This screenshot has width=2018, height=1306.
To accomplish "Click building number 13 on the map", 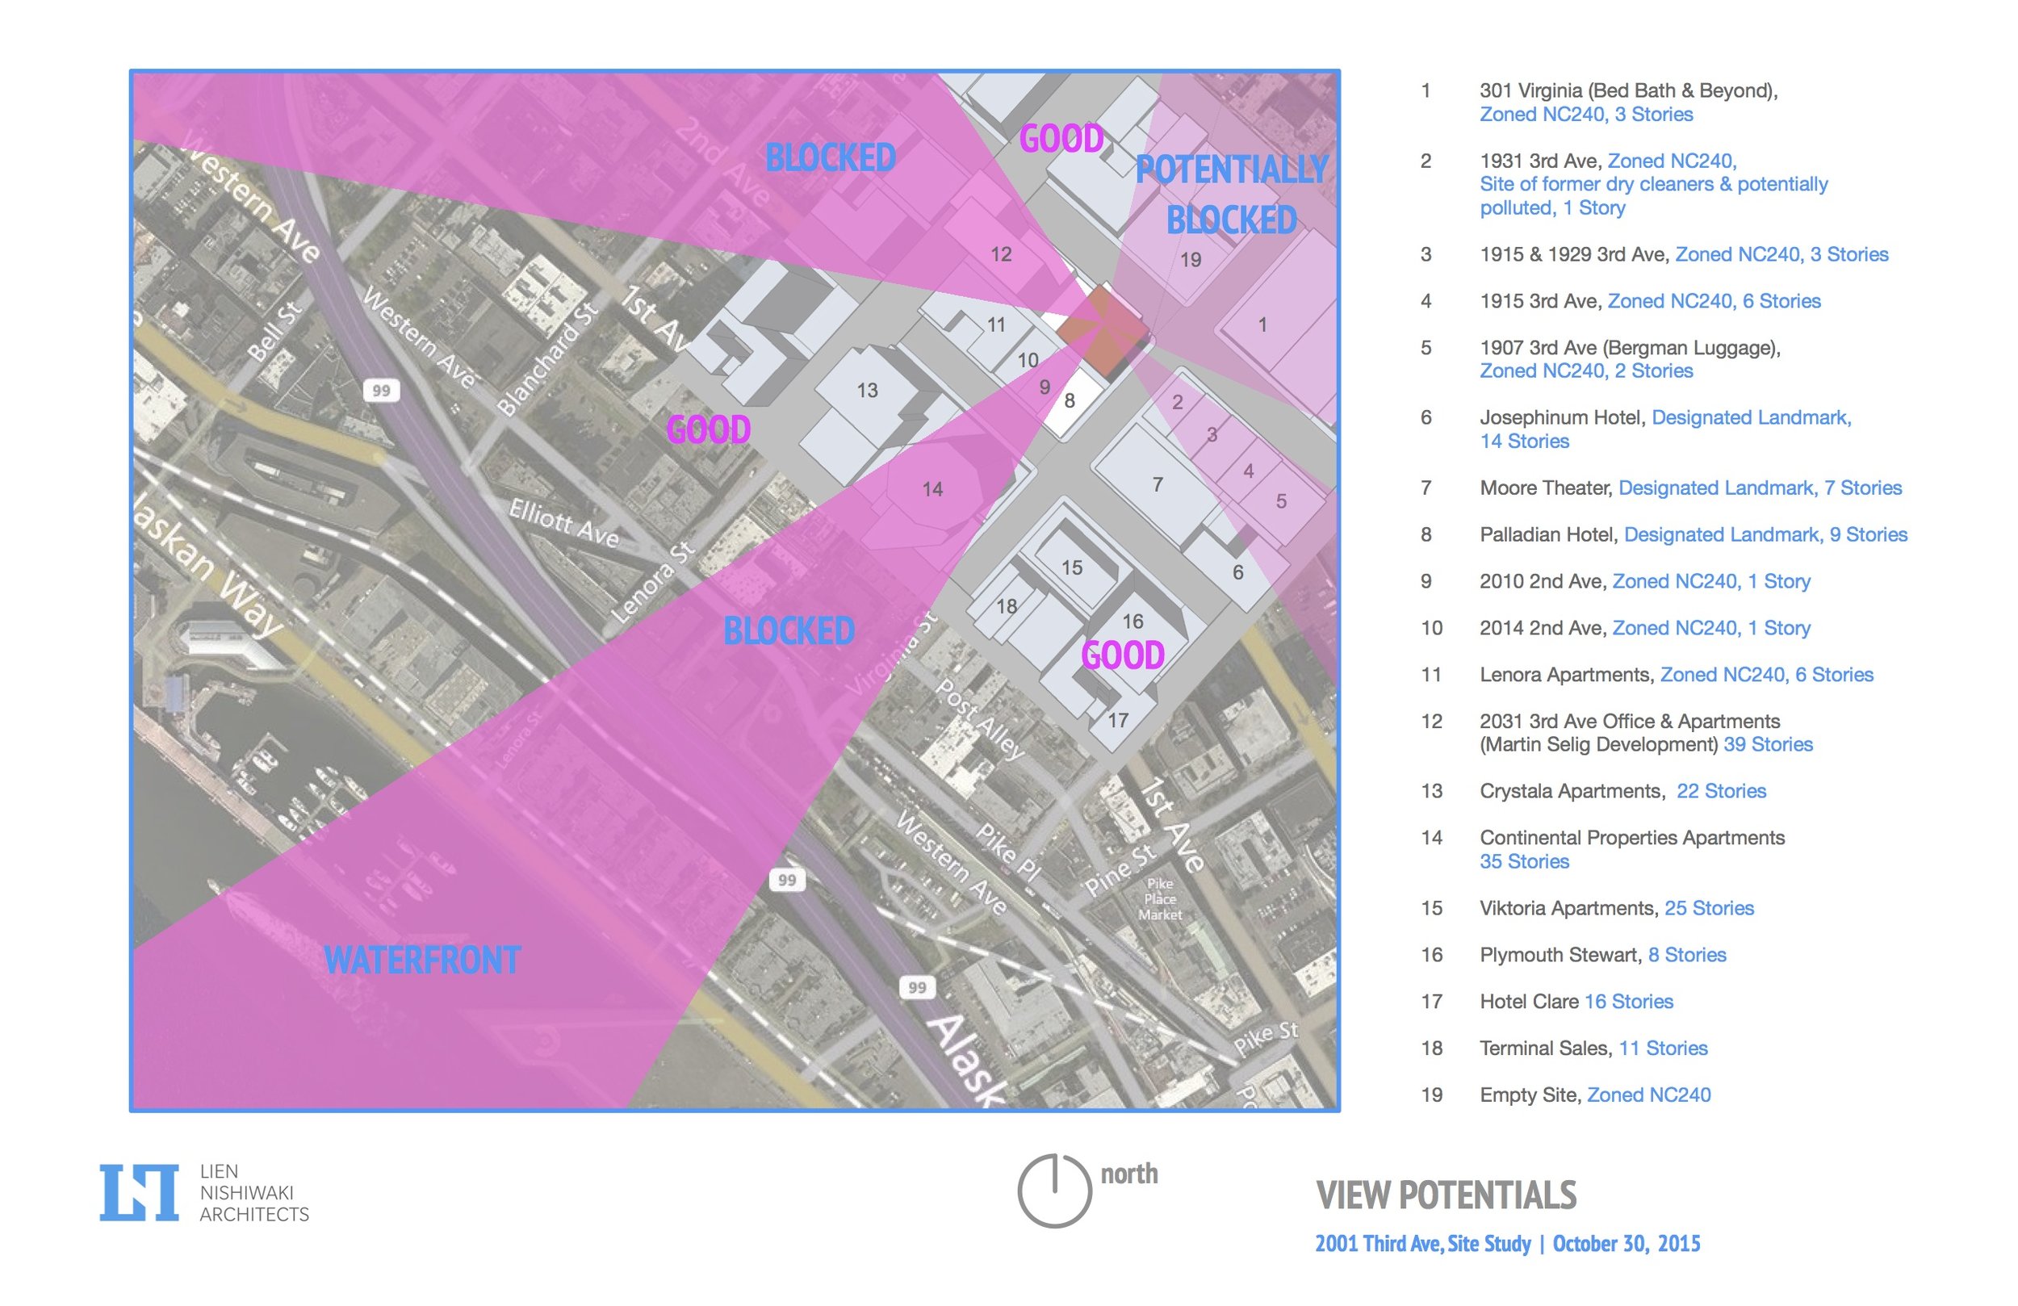I will click(x=867, y=390).
